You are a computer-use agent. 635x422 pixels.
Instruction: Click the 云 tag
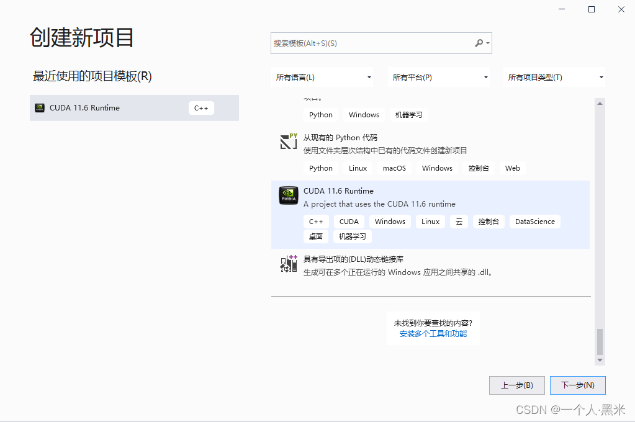pos(459,222)
